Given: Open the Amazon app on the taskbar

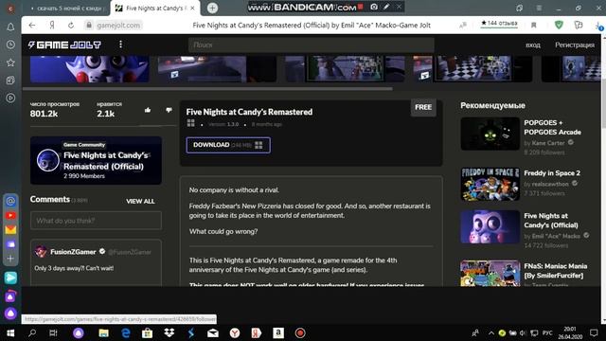Looking at the screenshot, I should pyautogui.click(x=278, y=332).
